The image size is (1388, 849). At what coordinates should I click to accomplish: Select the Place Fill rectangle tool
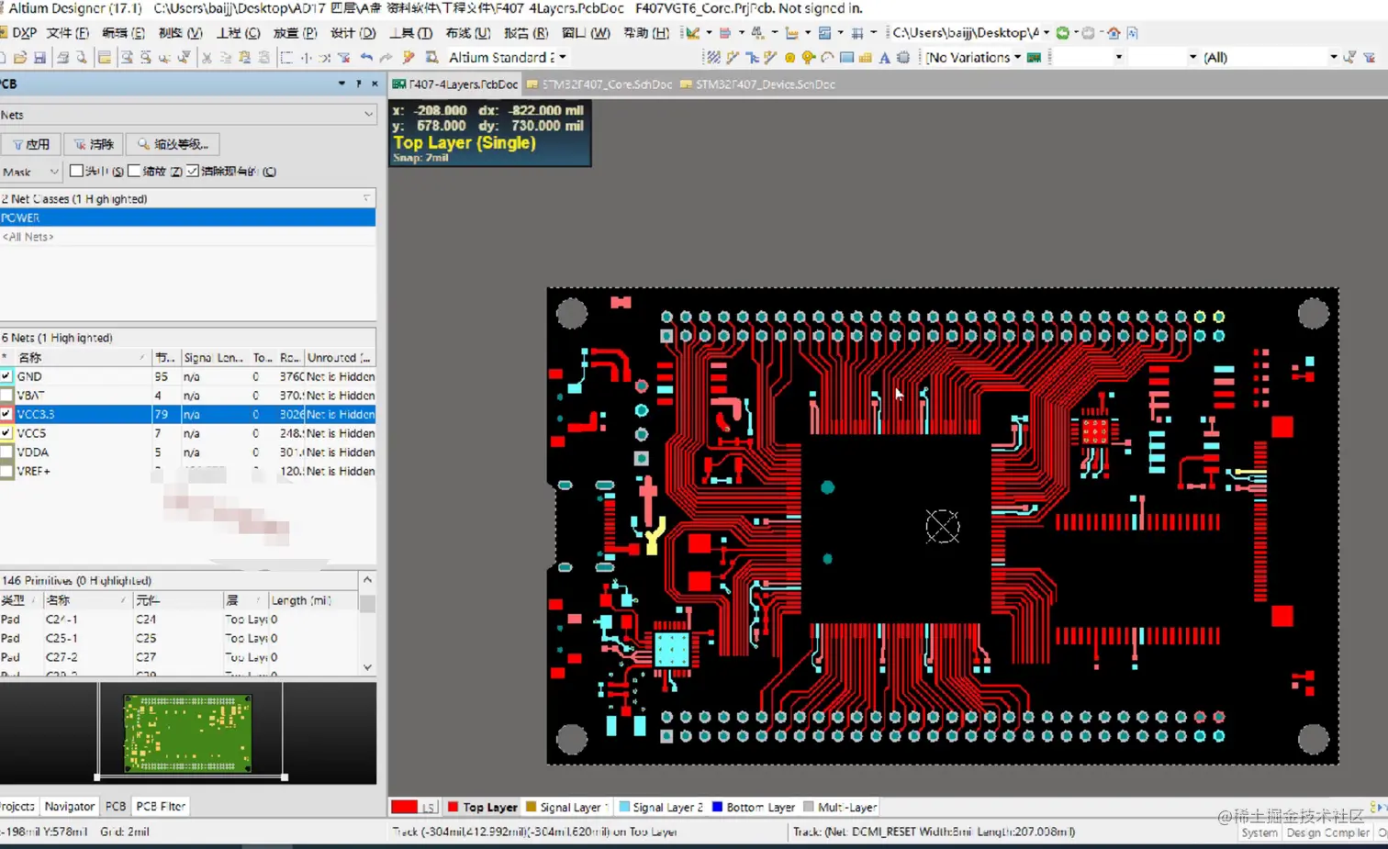[x=846, y=57]
